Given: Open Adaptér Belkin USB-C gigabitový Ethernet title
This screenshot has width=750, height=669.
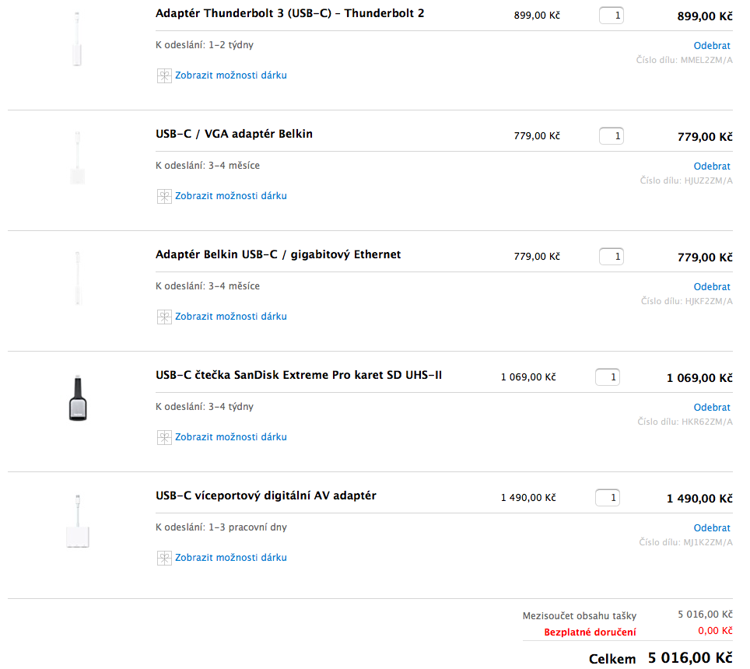Looking at the screenshot, I should pos(279,254).
